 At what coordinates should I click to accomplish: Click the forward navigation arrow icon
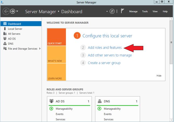[13, 11]
